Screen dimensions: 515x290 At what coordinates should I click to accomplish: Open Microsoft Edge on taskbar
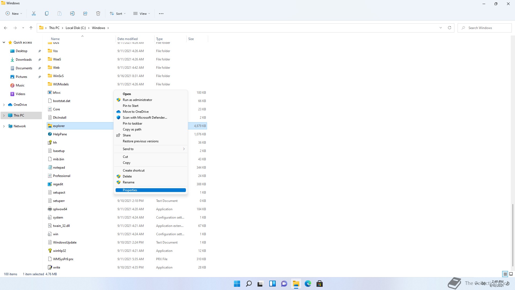pyautogui.click(x=308, y=284)
